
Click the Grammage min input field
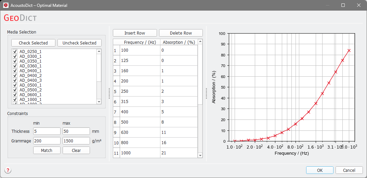47,141
